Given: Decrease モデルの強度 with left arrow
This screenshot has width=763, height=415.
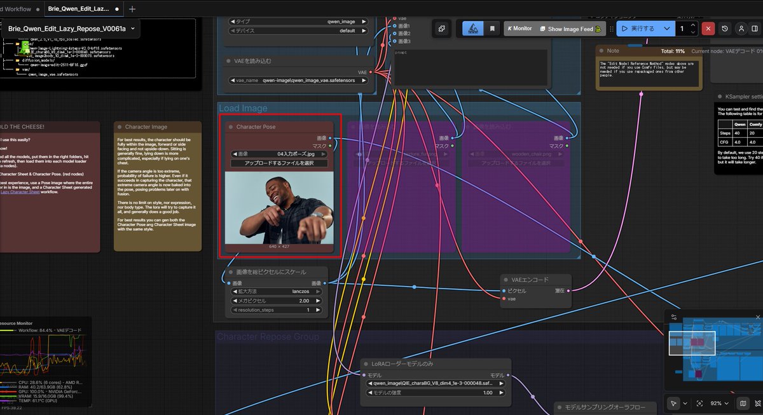Looking at the screenshot, I should [x=371, y=393].
